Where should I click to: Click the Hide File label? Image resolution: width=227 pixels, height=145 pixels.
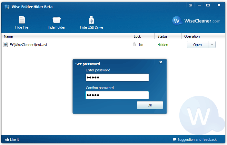[x=22, y=27]
